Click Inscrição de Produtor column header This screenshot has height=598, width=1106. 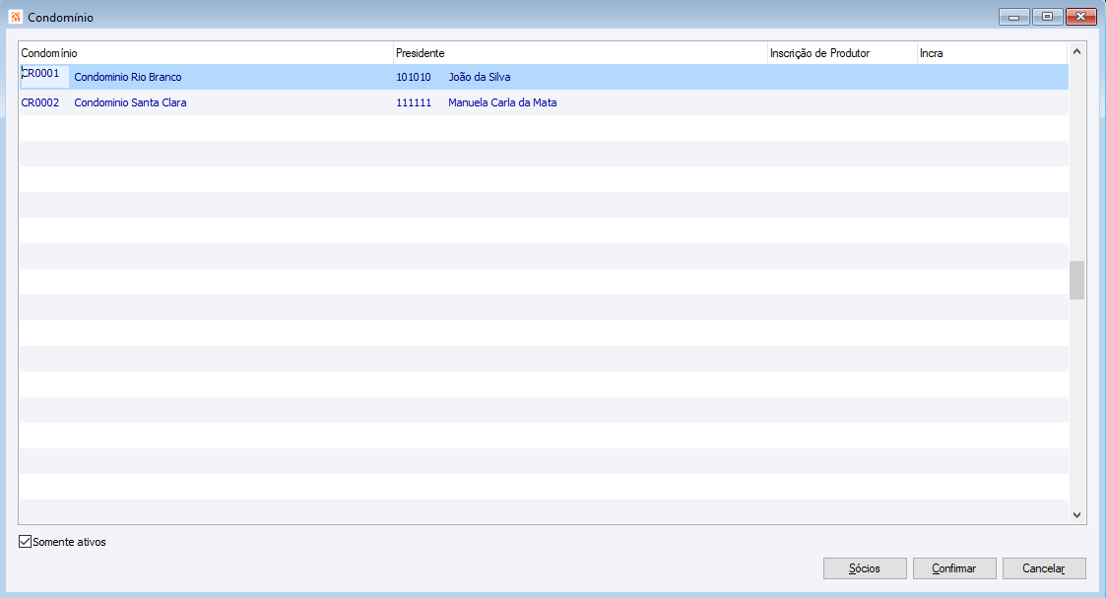click(842, 53)
